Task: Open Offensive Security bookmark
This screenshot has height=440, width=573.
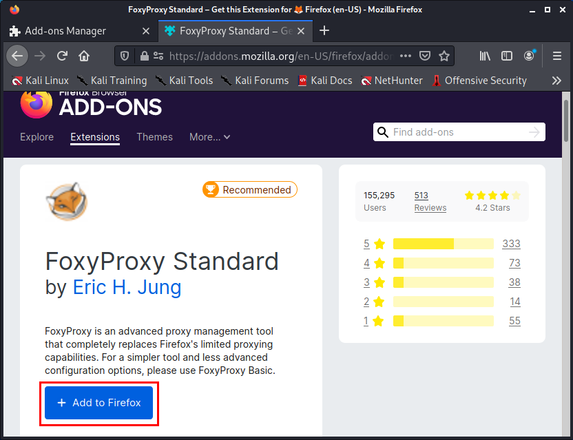Action: click(479, 81)
